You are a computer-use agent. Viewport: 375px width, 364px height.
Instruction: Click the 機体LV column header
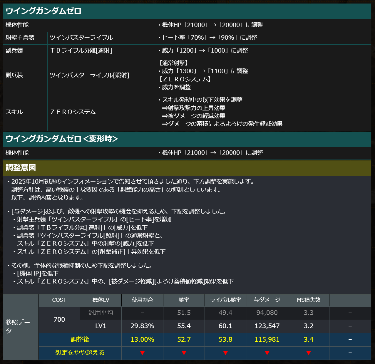coord(101,300)
